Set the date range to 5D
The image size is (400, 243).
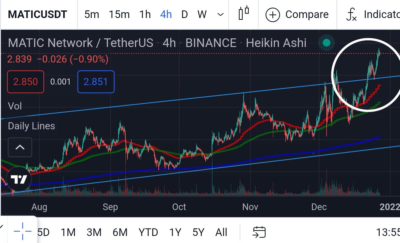(x=43, y=232)
